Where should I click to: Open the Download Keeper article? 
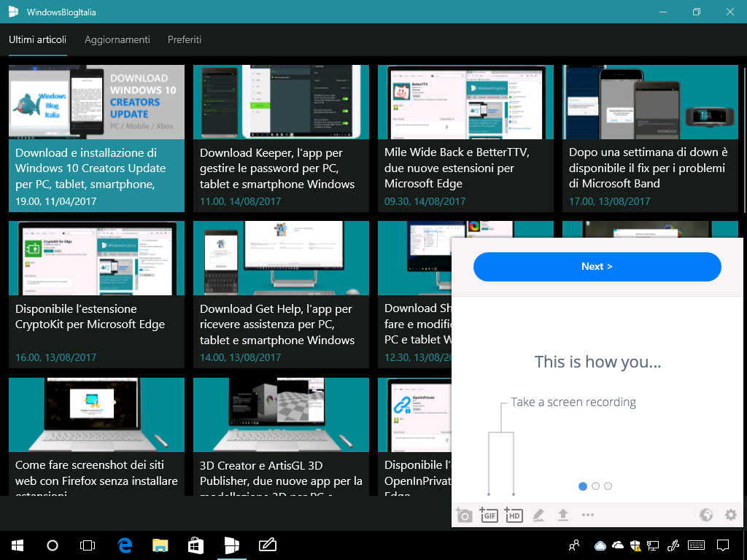(281, 138)
